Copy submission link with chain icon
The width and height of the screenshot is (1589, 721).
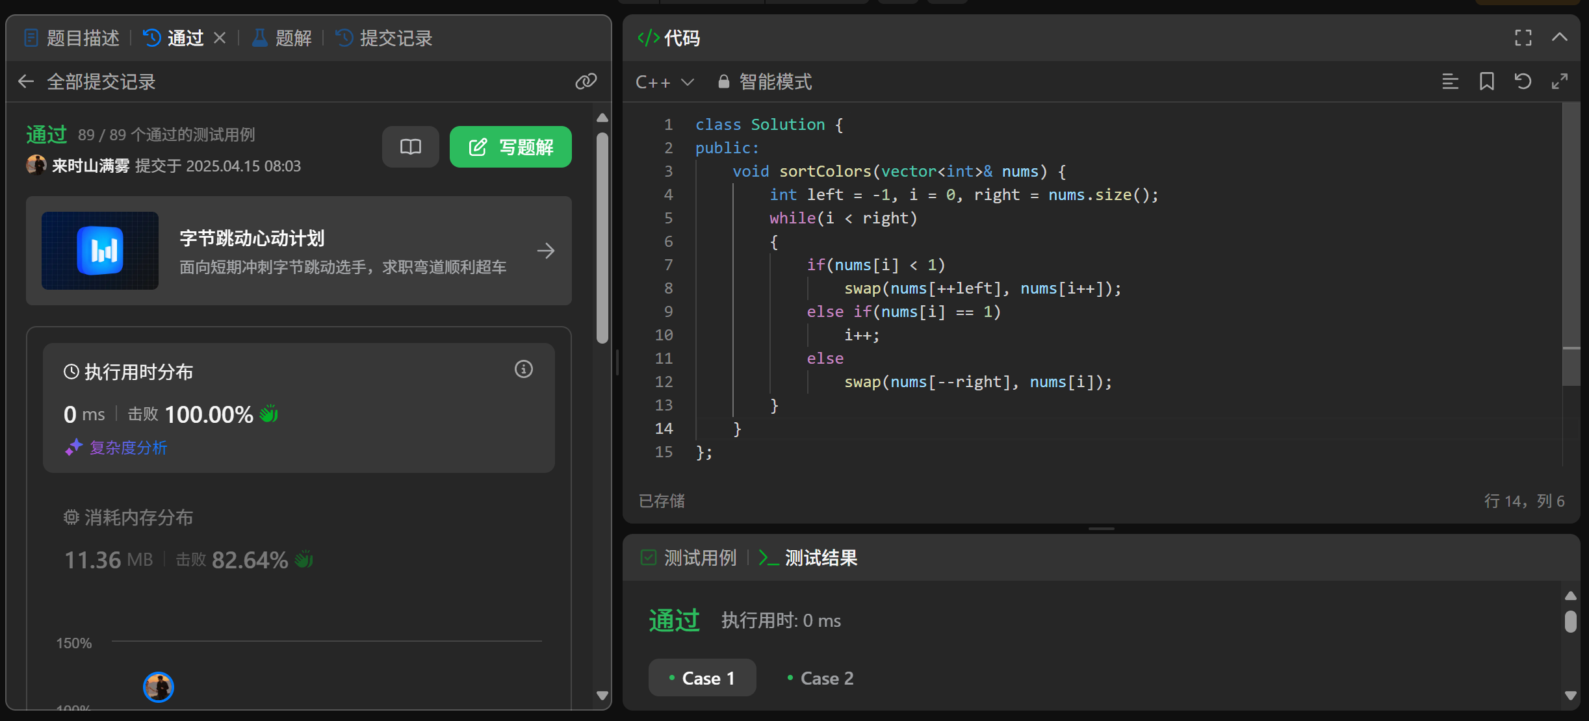point(586,81)
